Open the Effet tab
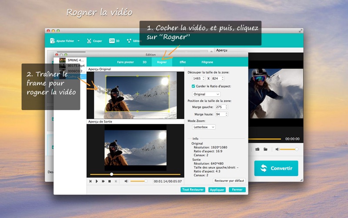The width and height of the screenshot is (348, 218). [183, 62]
